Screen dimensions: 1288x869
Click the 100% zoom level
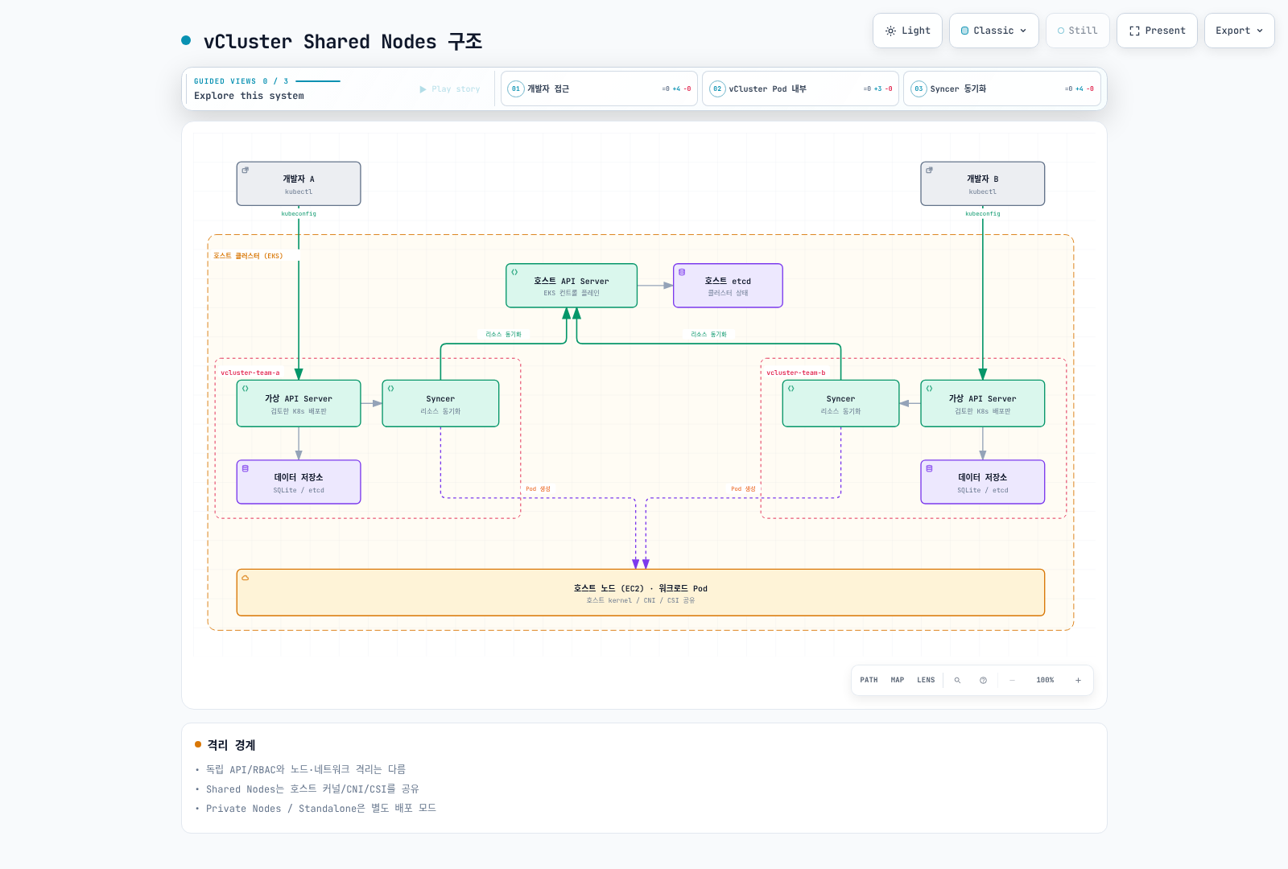tap(1045, 680)
